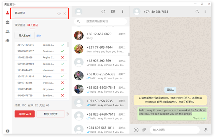
Task: Record a voice message with microphone
Action: (x=206, y=130)
